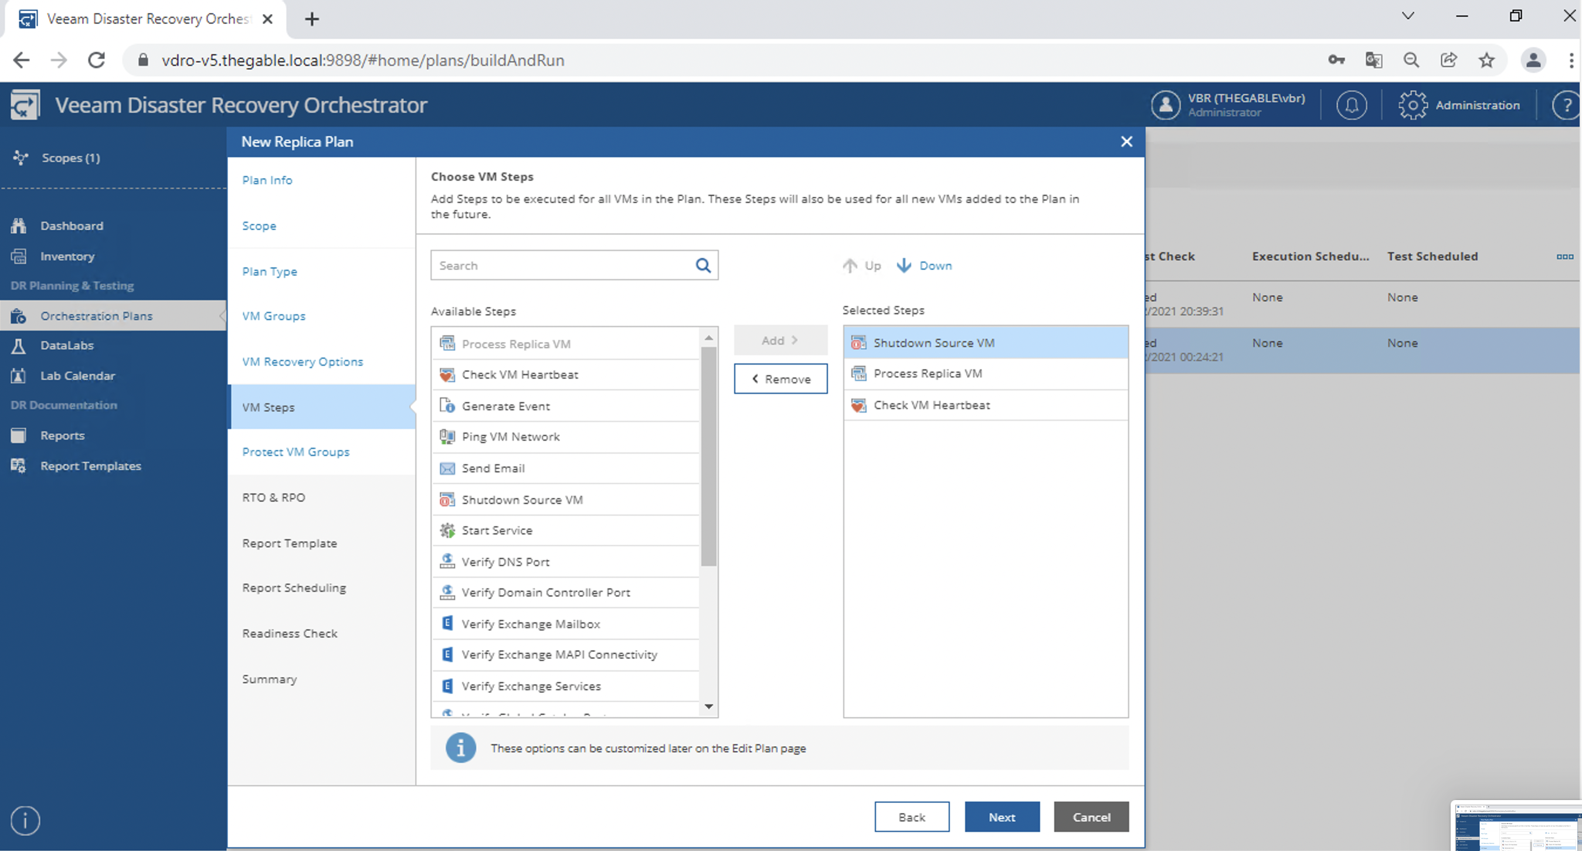Select Verify Domain Controller Port step
This screenshot has height=851, width=1582.
click(566, 593)
